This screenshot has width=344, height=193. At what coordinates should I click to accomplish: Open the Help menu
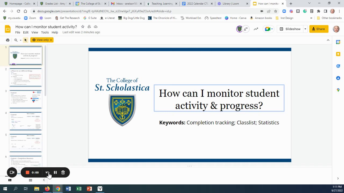[55, 32]
